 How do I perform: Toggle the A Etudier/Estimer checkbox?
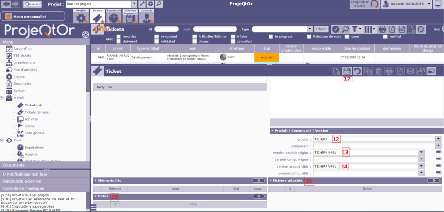pos(195,36)
